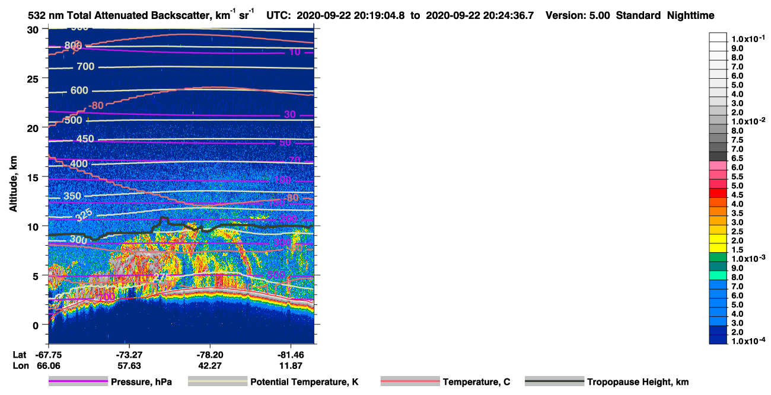
Task: Click the 700 potential temperature contour label
Action: (85, 67)
